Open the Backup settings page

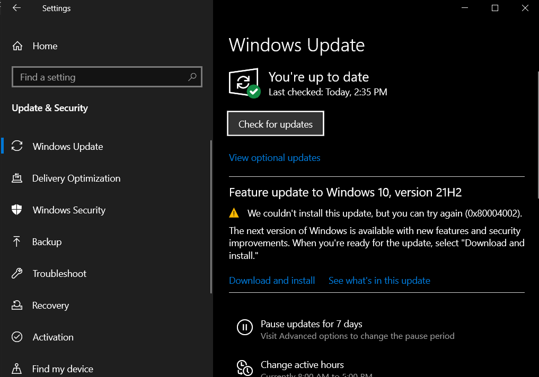coord(47,242)
